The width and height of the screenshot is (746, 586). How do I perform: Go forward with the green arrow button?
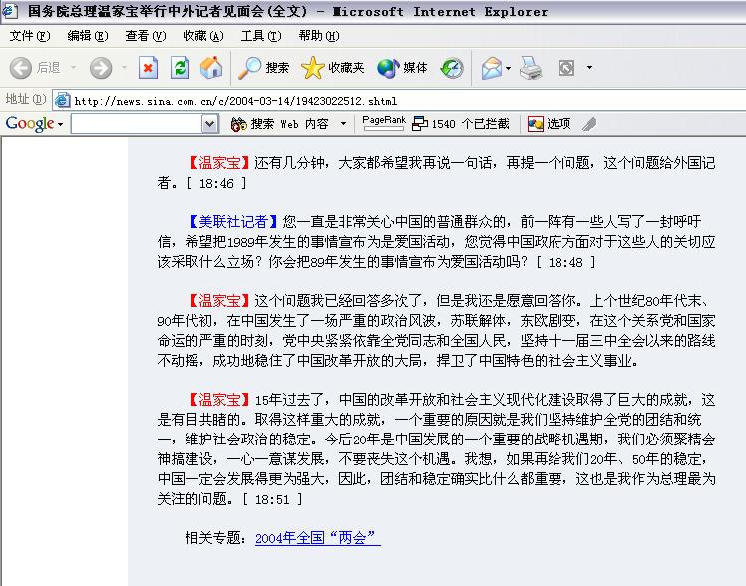(101, 68)
